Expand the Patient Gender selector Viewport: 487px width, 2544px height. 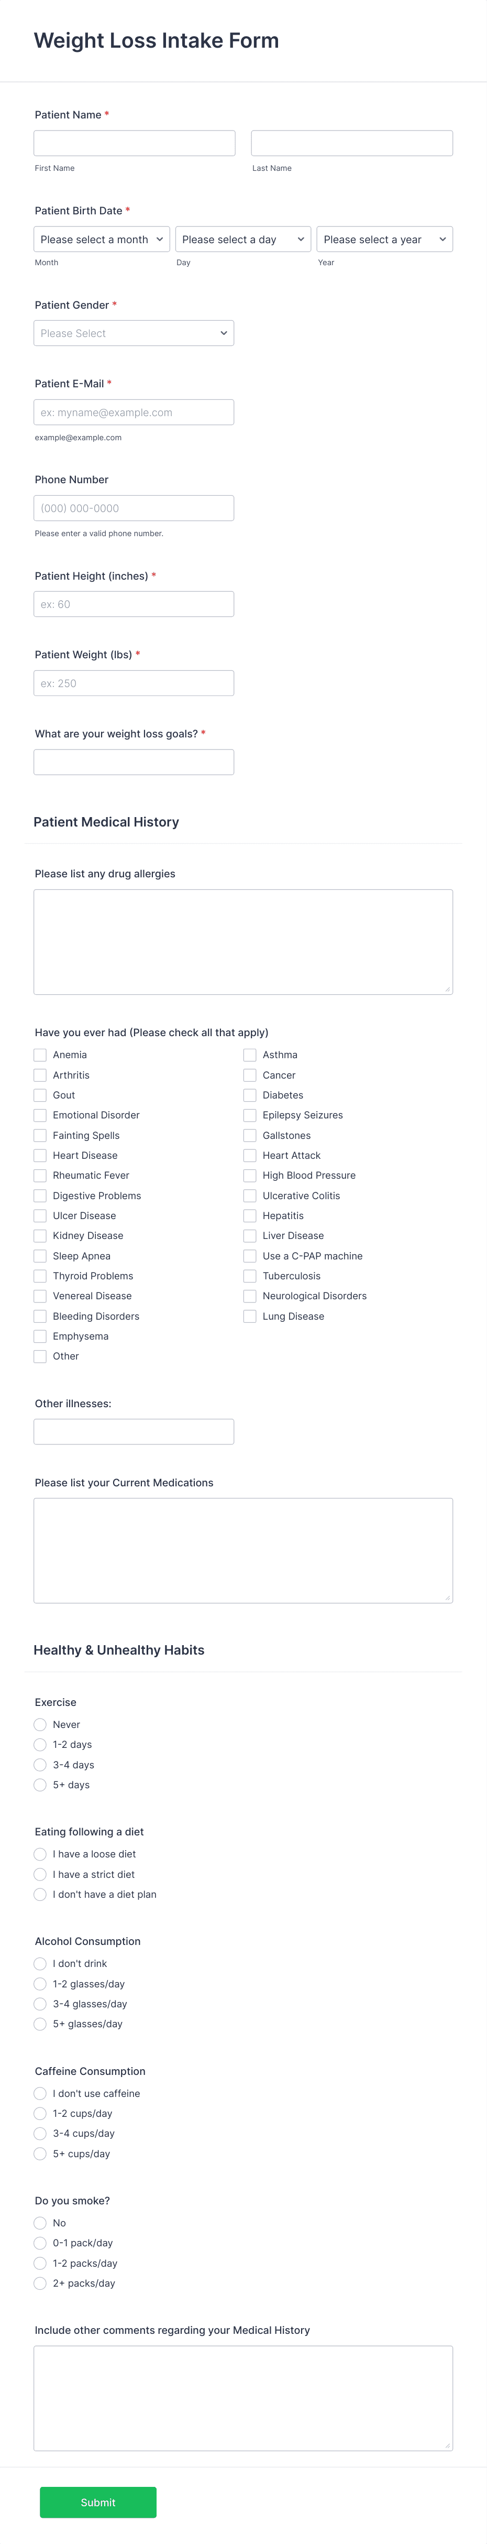pyautogui.click(x=134, y=333)
